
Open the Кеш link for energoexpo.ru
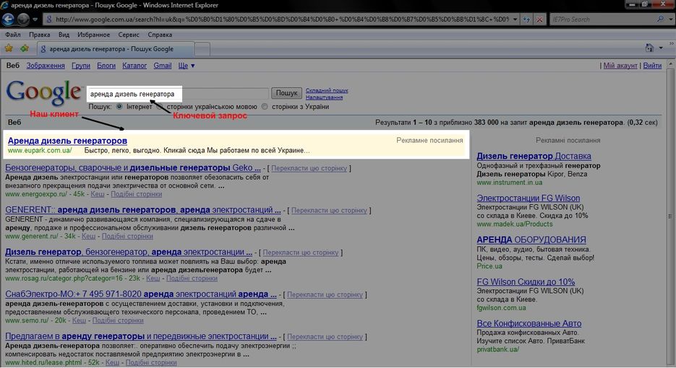(x=98, y=194)
